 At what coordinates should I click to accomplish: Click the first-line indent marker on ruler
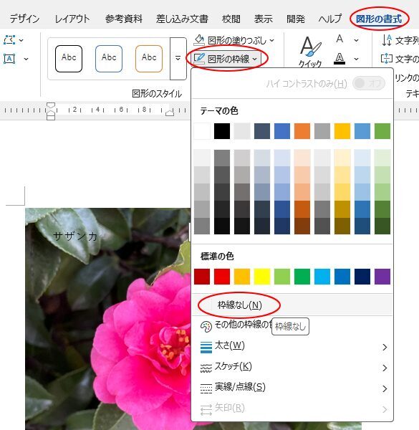[51, 105]
